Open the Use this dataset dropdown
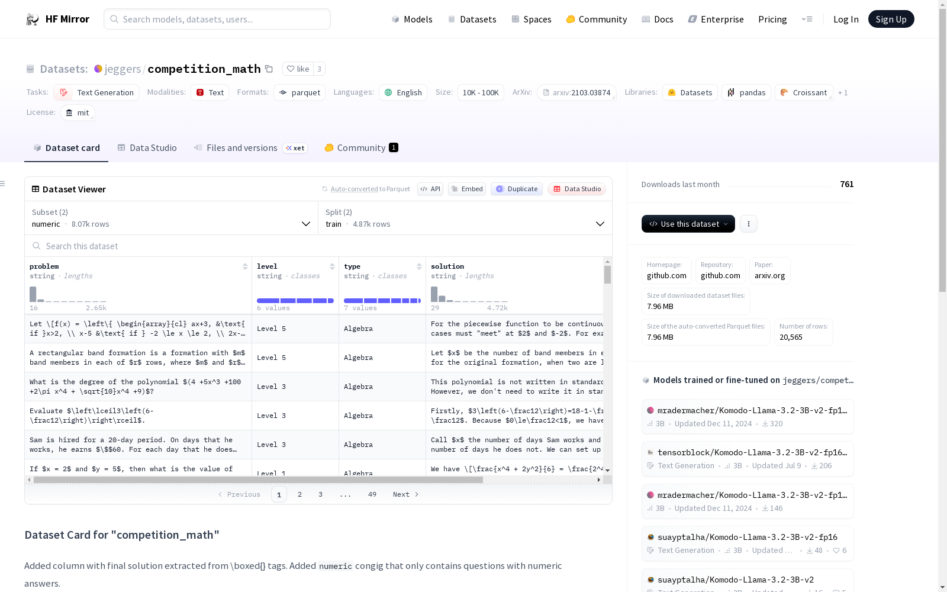Screen dimensions: 947x592 click(x=688, y=224)
